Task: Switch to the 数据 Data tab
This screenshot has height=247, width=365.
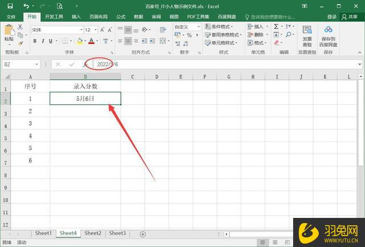Action: (139, 17)
